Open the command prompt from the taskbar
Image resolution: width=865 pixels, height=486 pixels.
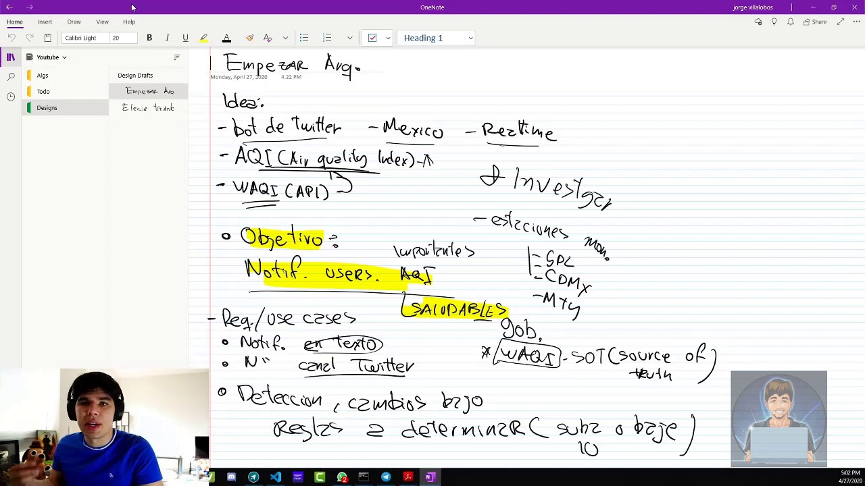click(364, 477)
